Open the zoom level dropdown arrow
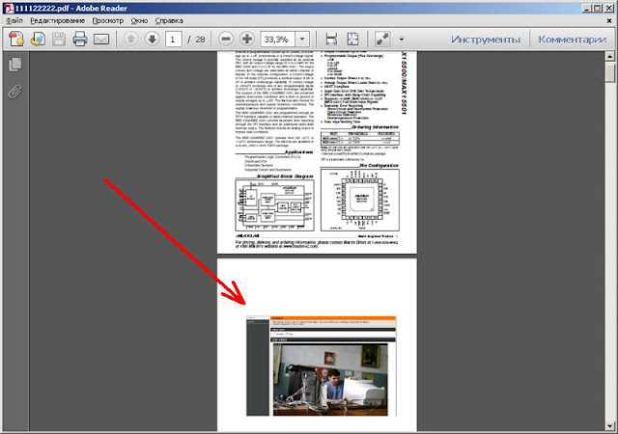The height and width of the screenshot is (434, 618). coord(302,40)
